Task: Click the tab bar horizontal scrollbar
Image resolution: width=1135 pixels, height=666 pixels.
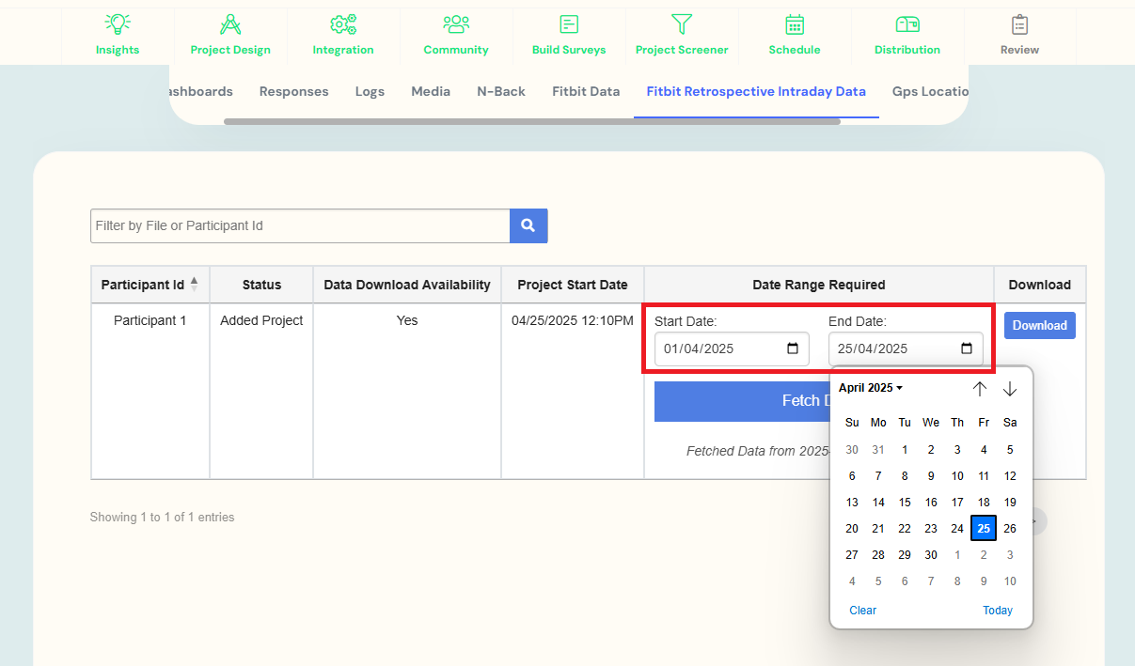Action: 531,121
